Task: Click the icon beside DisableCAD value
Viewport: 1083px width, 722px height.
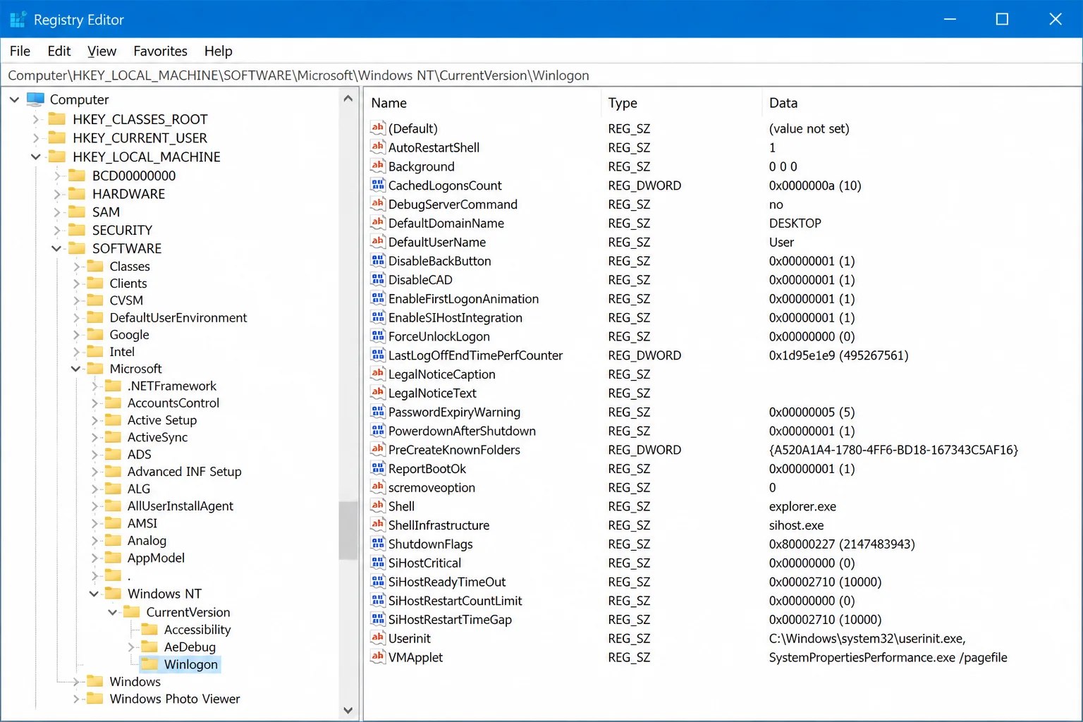Action: pyautogui.click(x=378, y=279)
